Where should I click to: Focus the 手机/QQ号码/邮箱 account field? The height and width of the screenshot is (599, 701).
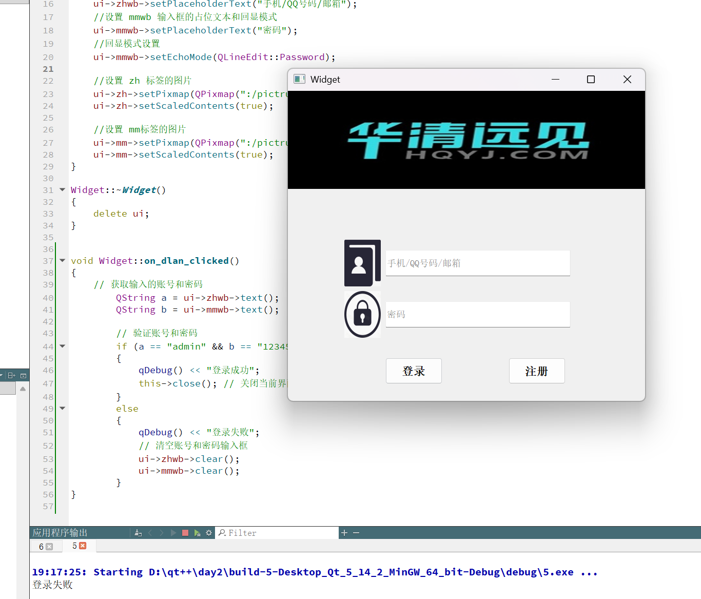(x=478, y=263)
